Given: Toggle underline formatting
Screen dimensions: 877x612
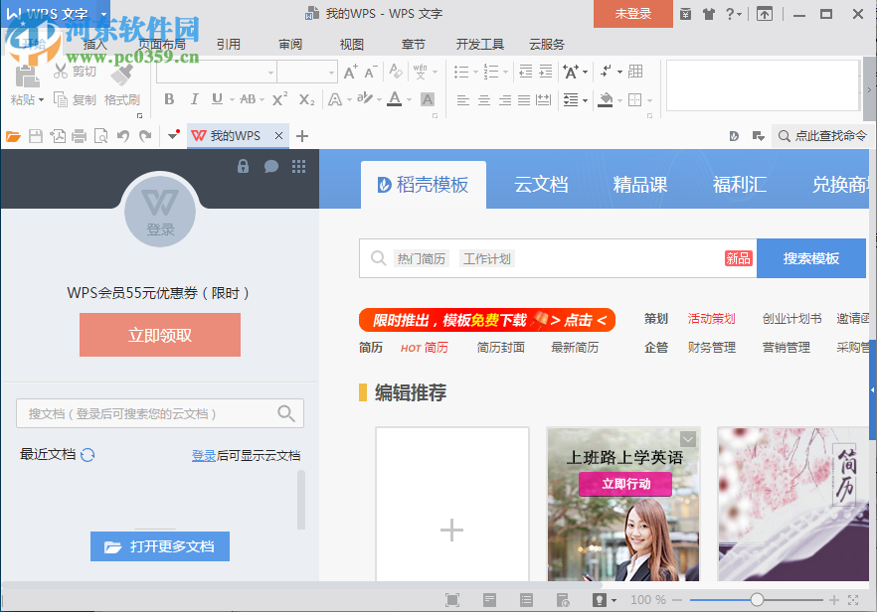Looking at the screenshot, I should (x=218, y=99).
